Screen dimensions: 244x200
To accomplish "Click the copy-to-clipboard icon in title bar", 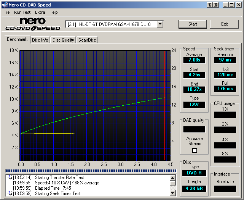I will point(209,5).
